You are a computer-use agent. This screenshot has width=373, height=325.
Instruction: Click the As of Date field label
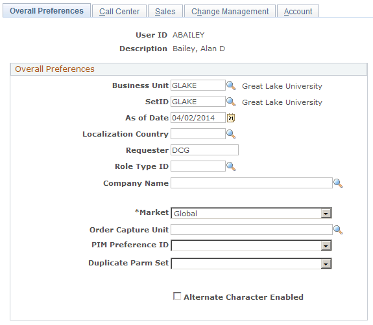click(x=147, y=118)
